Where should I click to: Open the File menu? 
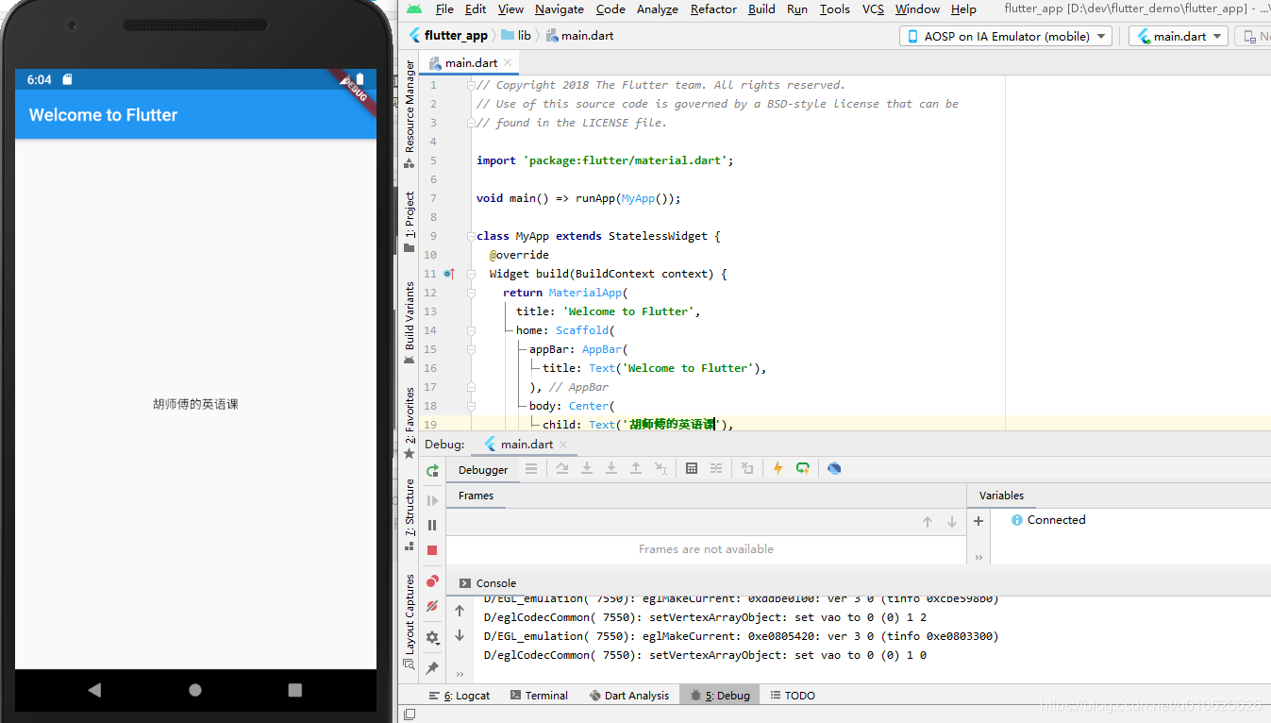(444, 8)
